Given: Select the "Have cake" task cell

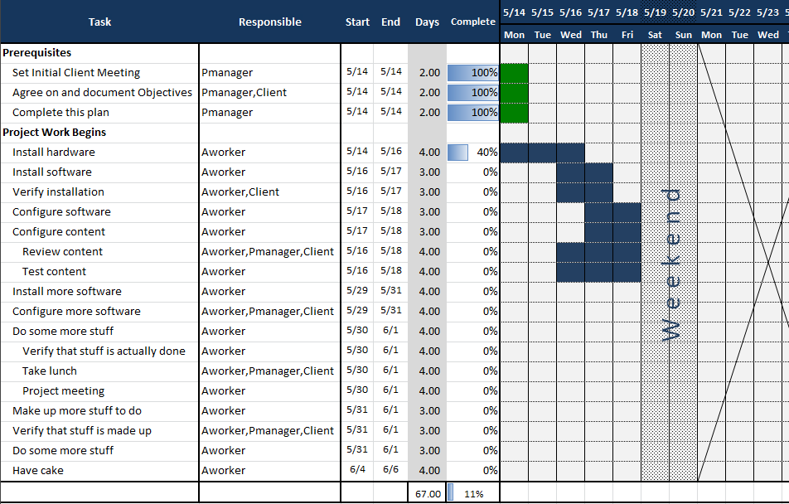Looking at the screenshot, I should coord(38,471).
